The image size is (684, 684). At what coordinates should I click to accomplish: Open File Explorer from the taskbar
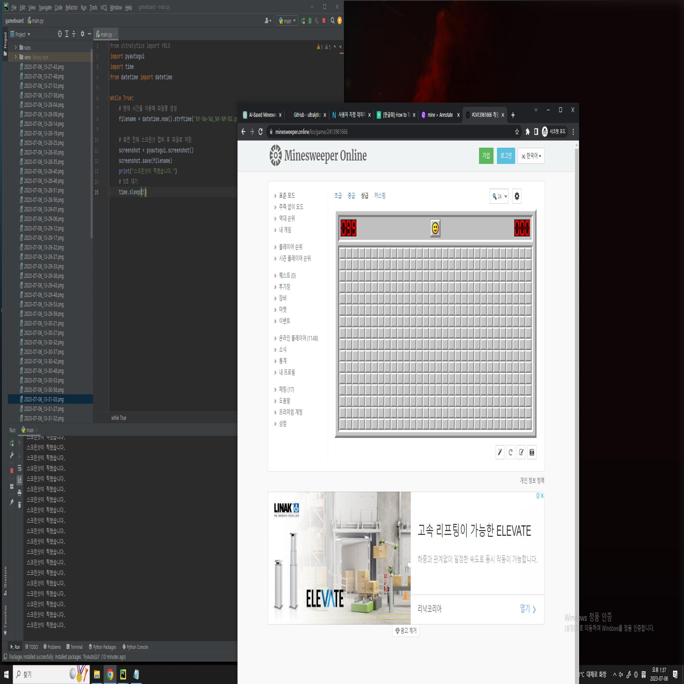pos(97,674)
